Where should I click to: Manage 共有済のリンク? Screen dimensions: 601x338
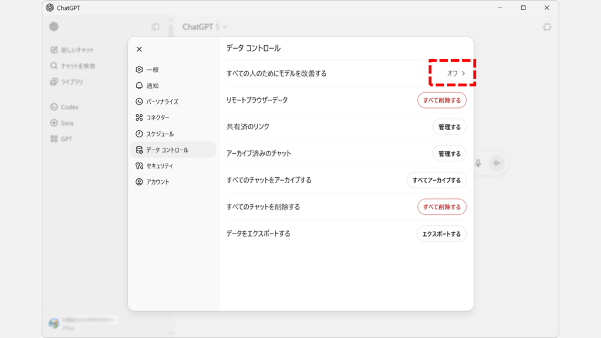pos(450,127)
